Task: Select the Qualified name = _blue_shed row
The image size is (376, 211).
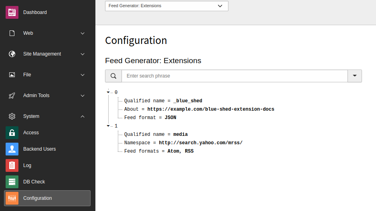Action: pos(163,101)
